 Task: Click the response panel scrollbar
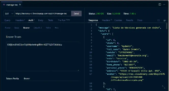click(167, 26)
